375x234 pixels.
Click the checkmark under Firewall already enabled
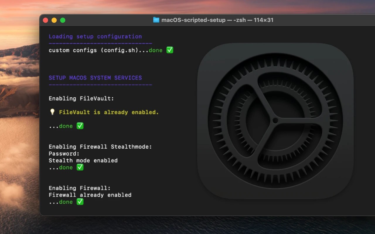pos(80,202)
